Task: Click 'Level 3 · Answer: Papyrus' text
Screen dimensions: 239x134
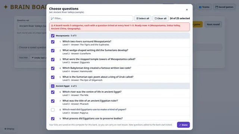Action: 75,113
